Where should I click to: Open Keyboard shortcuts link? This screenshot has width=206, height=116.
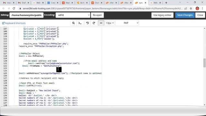click(14, 23)
